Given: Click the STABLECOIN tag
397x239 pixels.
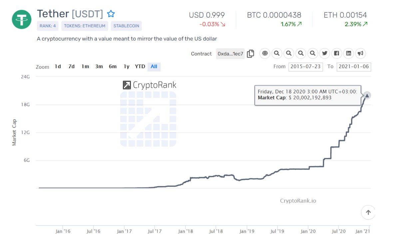Looking at the screenshot, I should (x=126, y=26).
